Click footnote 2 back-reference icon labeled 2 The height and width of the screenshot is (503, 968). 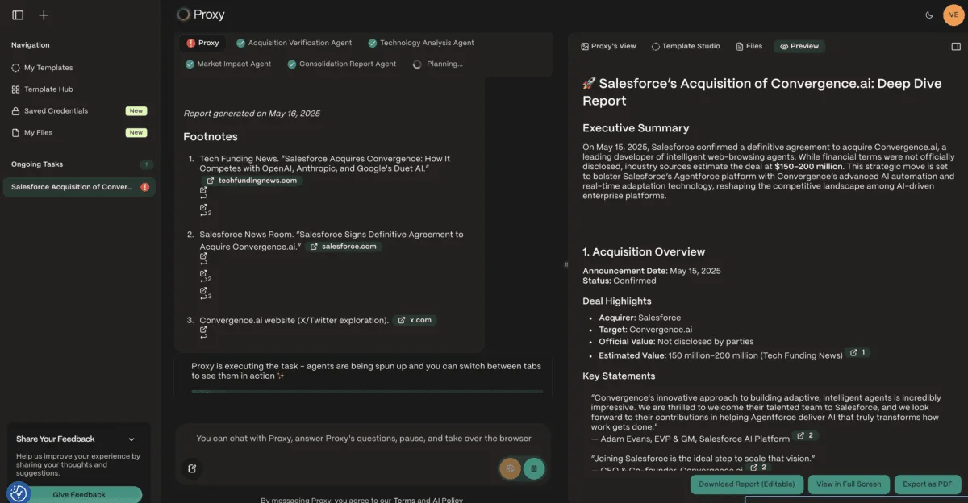(x=205, y=276)
